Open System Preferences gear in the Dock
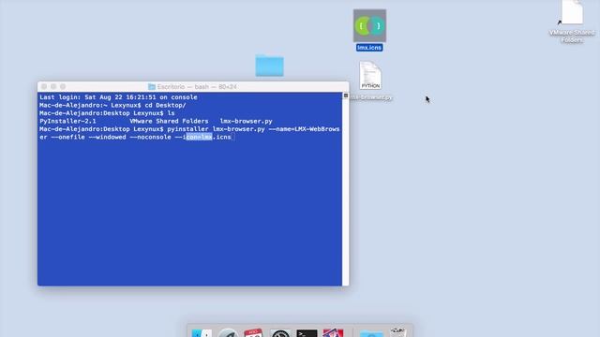Screen dimensions: 600x337 (280, 333)
